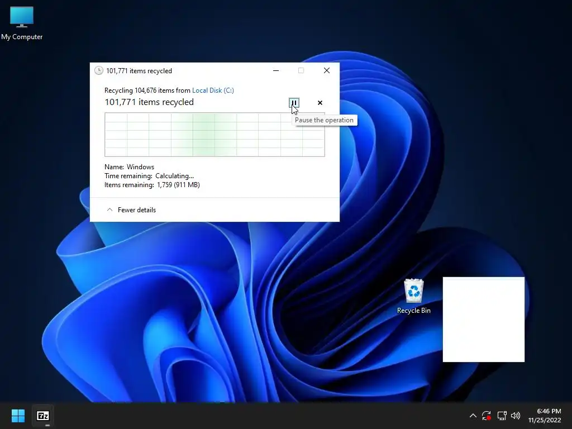
Task: Show hidden icons in the system tray
Action: (x=473, y=416)
